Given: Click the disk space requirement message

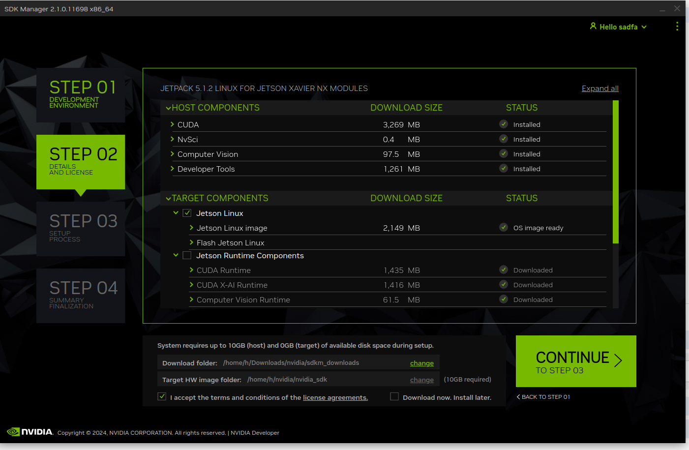Looking at the screenshot, I should (296, 345).
